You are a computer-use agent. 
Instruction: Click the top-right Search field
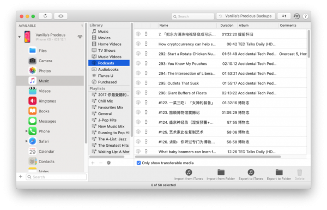click(193, 16)
